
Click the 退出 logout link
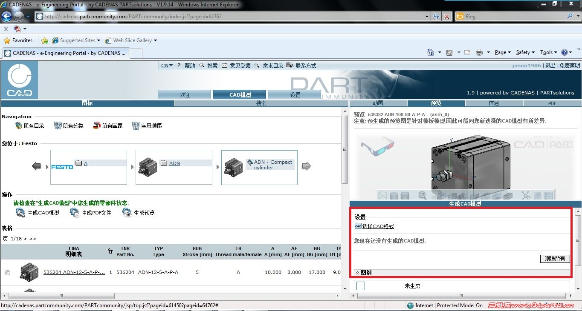[550, 66]
